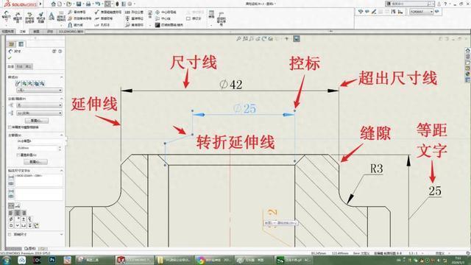Image resolution: width=471 pixels, height=265 pixels.
Task: Toggle the override value checkbox
Action: [x=18, y=155]
